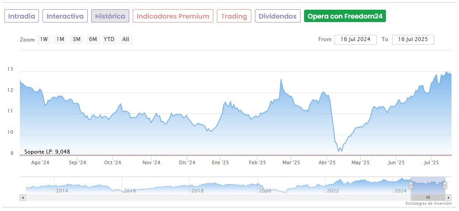The width and height of the screenshot is (459, 211).
Task: Go to the Trading tab
Action: (234, 16)
